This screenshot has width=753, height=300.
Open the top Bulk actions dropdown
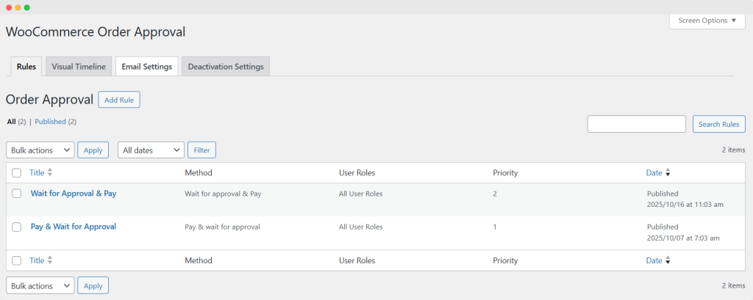[40, 150]
